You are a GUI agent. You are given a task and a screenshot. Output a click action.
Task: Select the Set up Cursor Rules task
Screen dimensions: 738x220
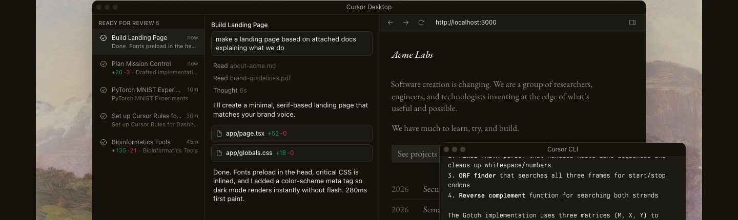pos(149,120)
